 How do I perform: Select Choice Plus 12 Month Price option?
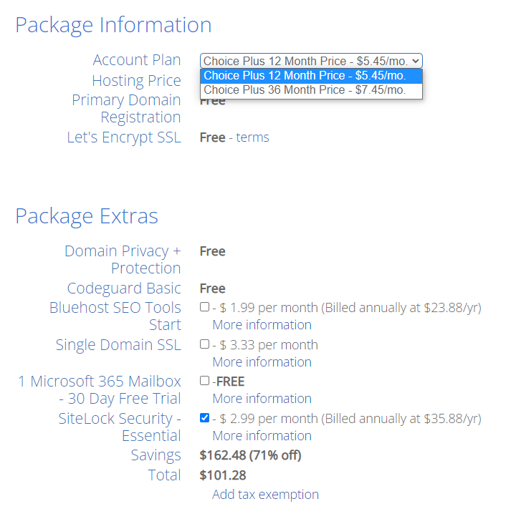tap(311, 76)
